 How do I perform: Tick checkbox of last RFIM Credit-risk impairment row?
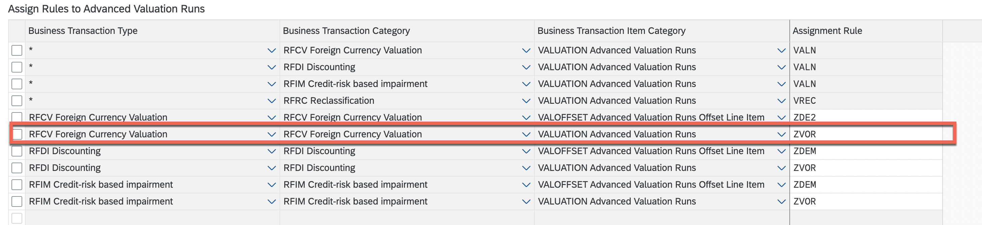click(17, 201)
